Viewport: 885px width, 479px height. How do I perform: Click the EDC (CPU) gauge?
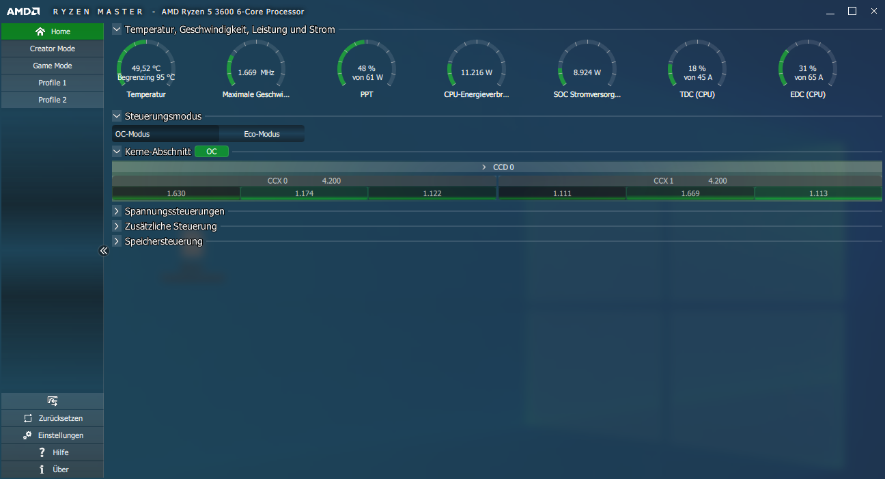coord(808,68)
